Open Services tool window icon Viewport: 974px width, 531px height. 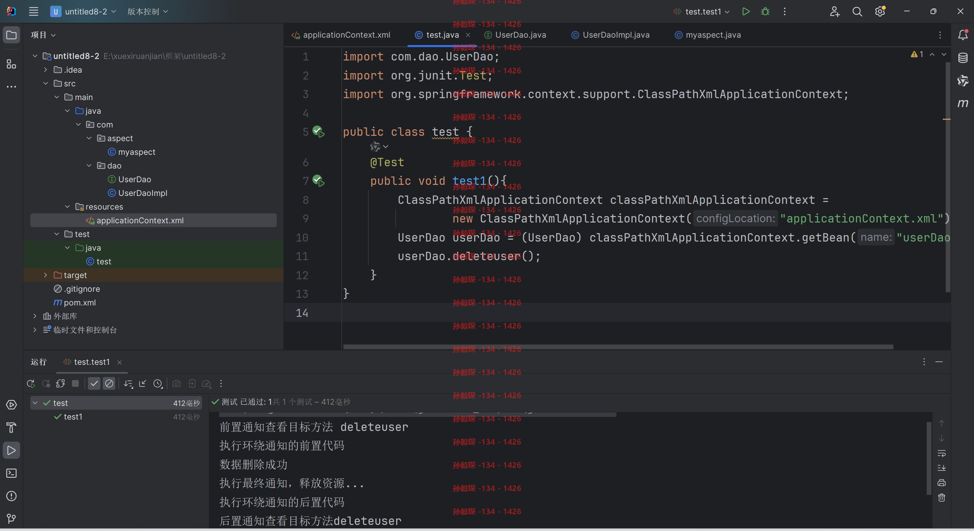point(11,405)
